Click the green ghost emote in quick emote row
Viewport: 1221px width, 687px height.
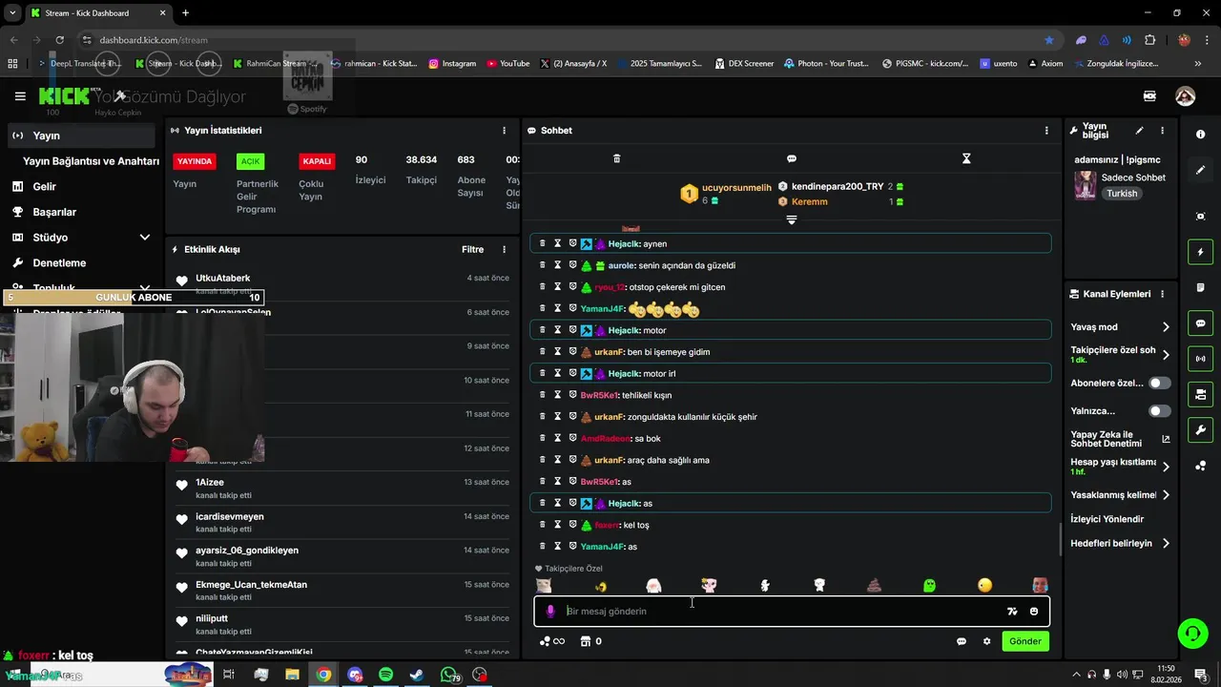click(x=930, y=585)
